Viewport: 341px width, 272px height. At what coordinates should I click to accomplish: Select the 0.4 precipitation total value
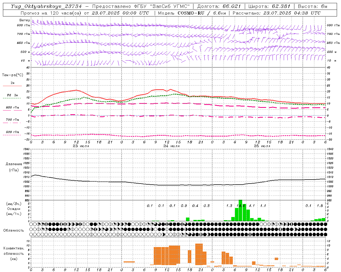195,206
